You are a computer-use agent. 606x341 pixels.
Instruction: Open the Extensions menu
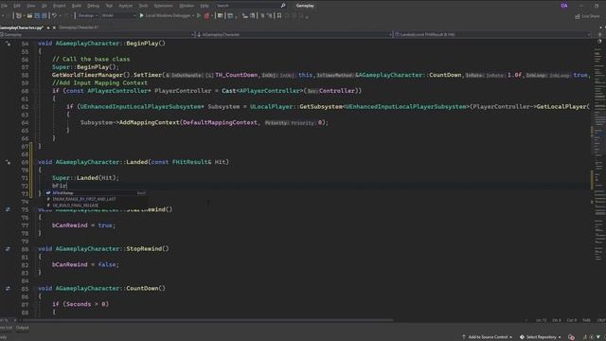[x=164, y=6]
